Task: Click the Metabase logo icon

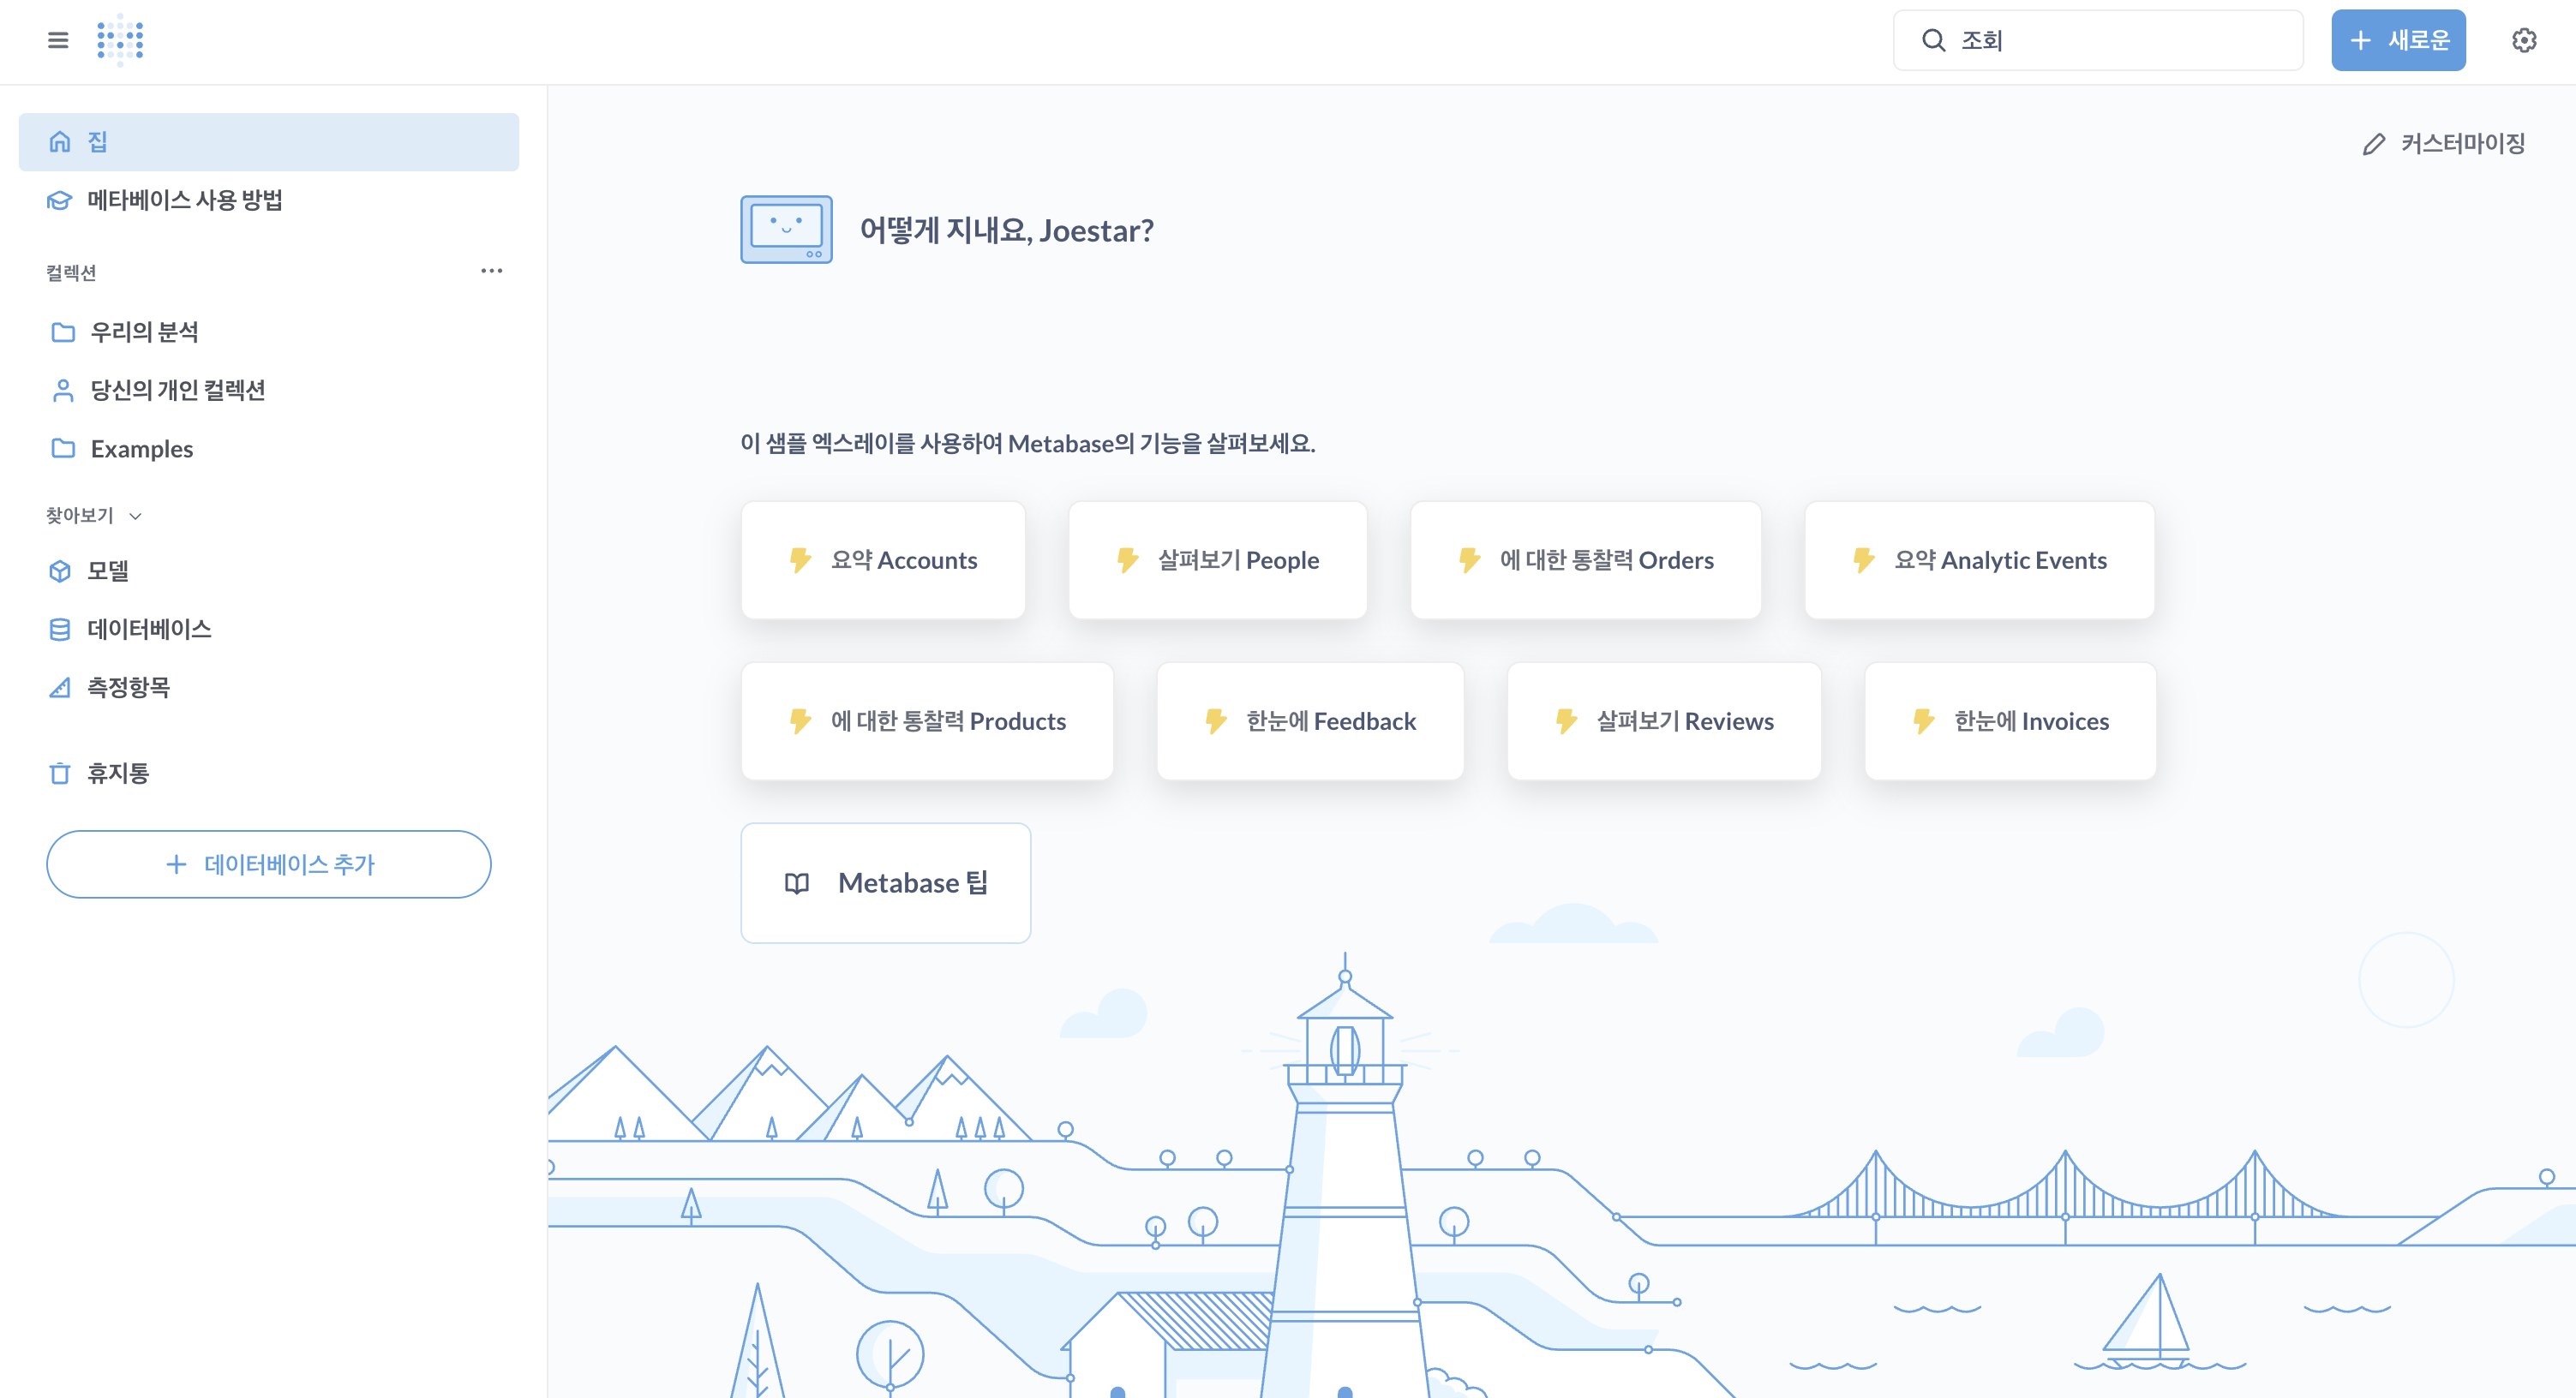Action: [120, 40]
